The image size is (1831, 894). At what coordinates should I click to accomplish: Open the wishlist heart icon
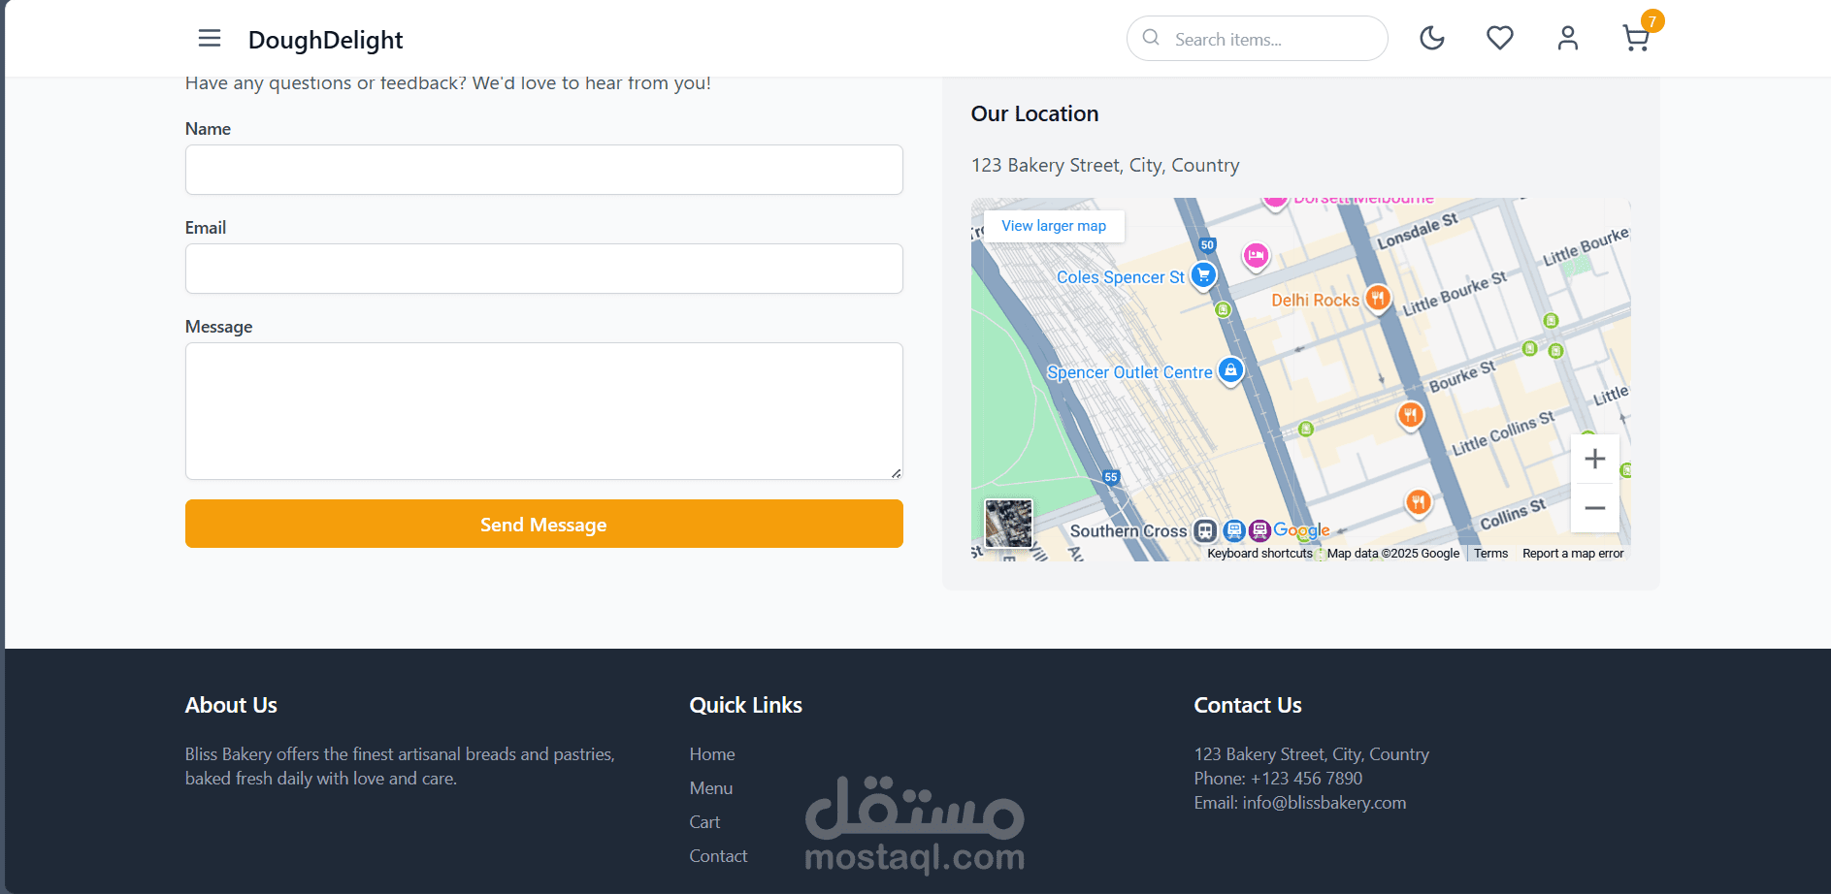coord(1499,39)
